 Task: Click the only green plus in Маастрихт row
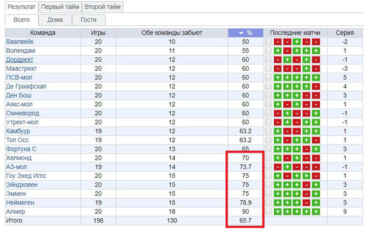pos(307,69)
